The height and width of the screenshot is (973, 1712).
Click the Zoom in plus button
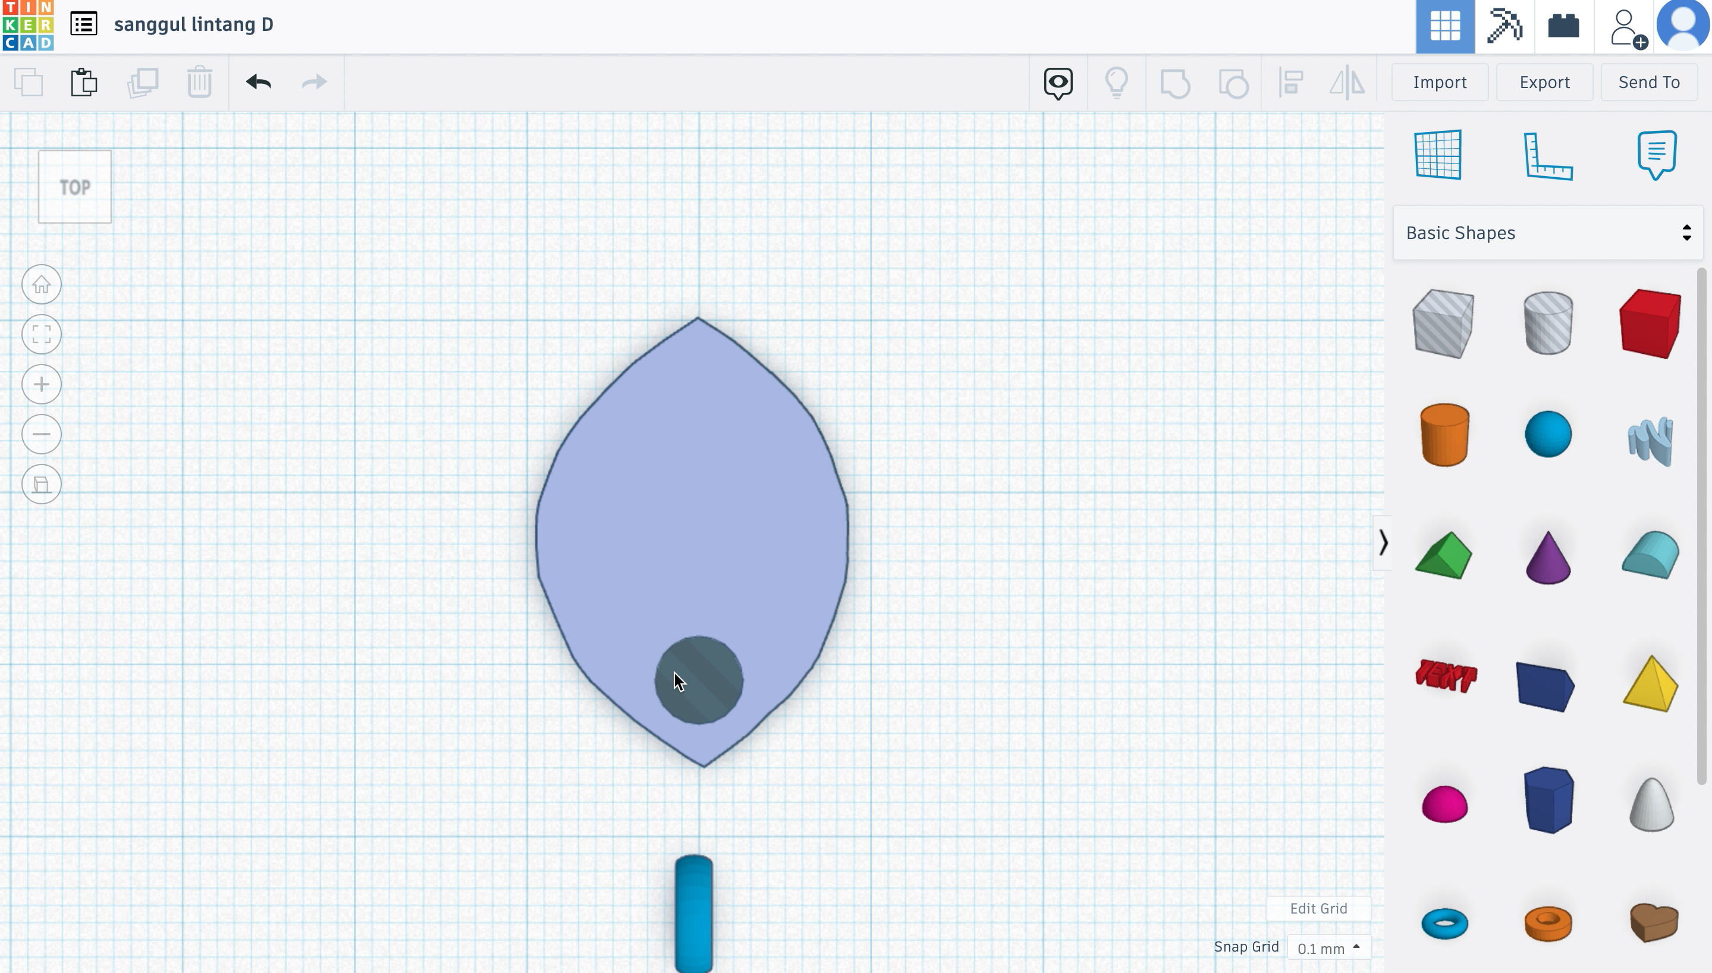click(42, 384)
